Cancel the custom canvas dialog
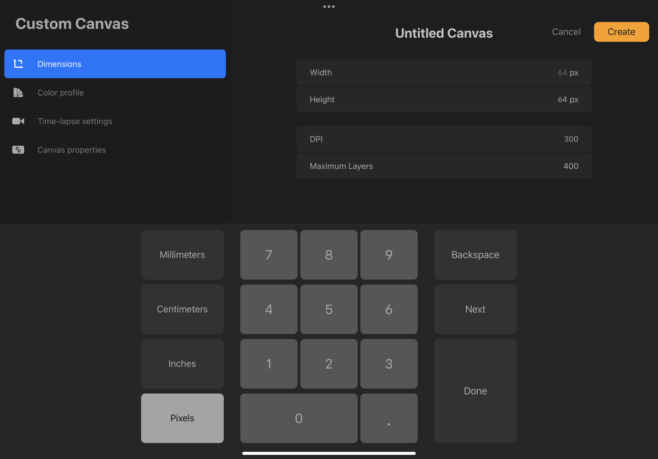Image resolution: width=658 pixels, height=459 pixels. pos(566,32)
